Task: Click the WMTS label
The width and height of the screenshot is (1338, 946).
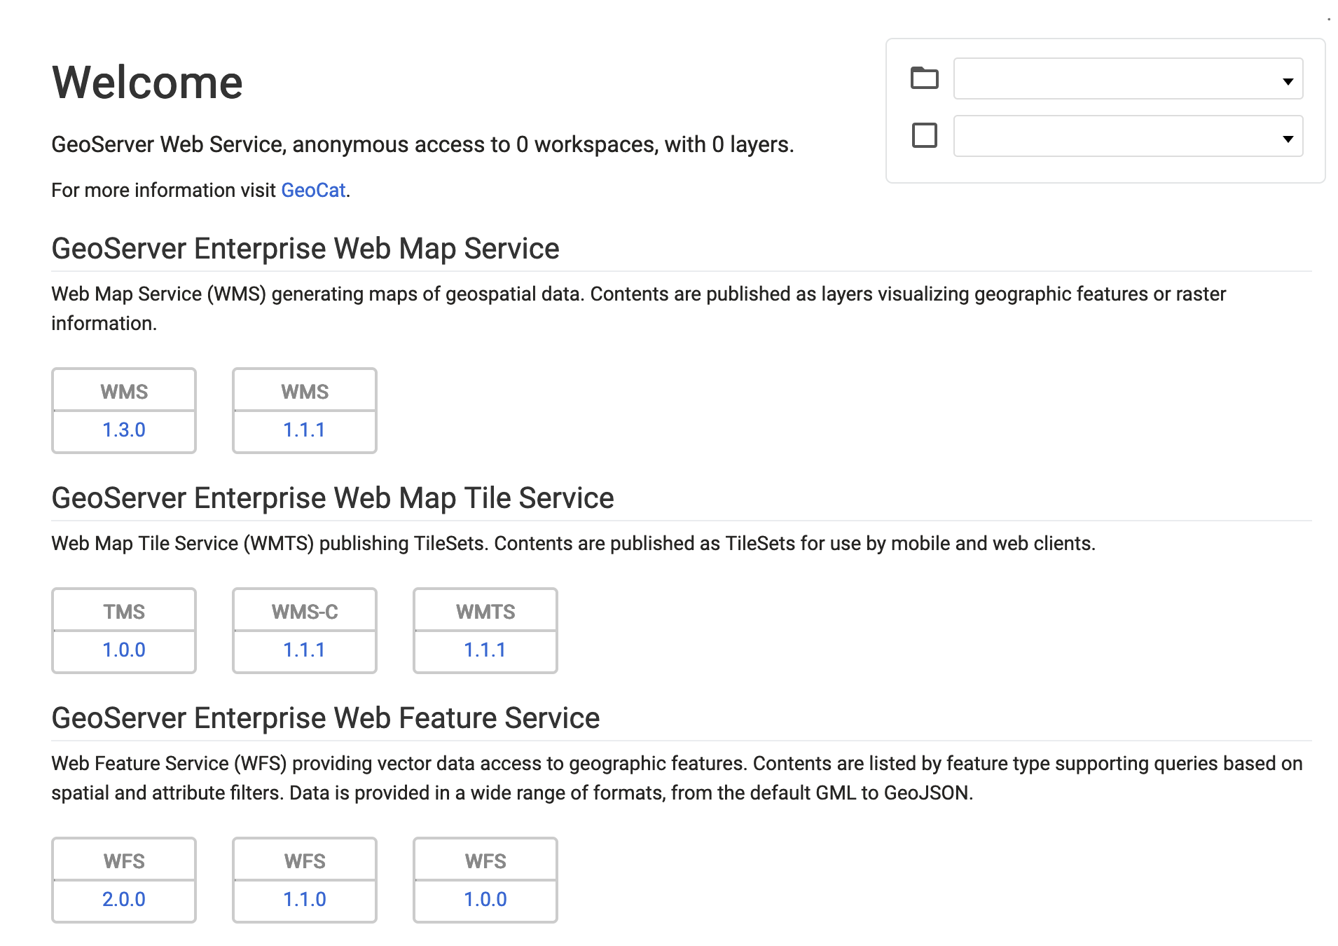Action: point(485,612)
